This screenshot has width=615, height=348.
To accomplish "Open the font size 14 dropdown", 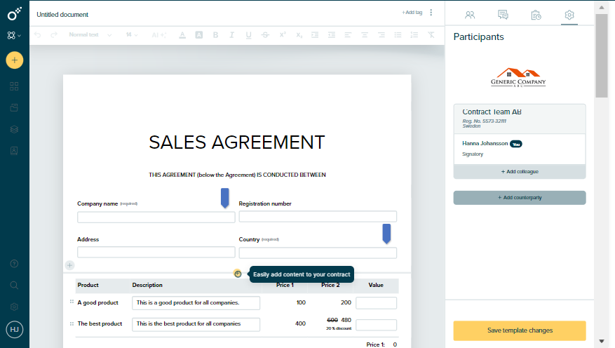I will coord(131,34).
